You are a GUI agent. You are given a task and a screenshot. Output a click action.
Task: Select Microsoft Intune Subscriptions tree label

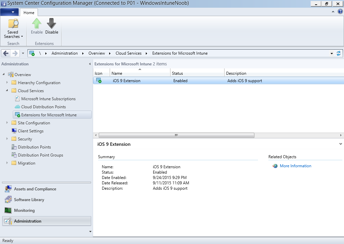[x=48, y=99]
